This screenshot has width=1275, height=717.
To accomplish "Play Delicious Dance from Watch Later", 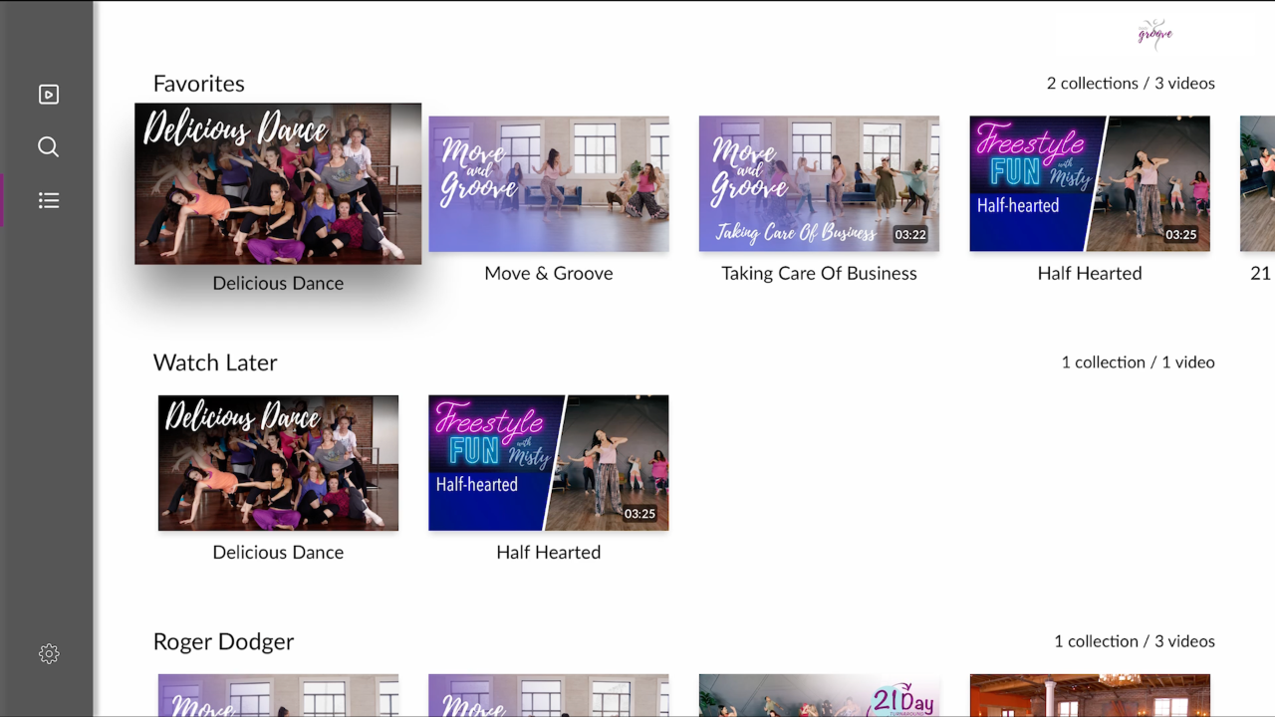I will tap(278, 462).
